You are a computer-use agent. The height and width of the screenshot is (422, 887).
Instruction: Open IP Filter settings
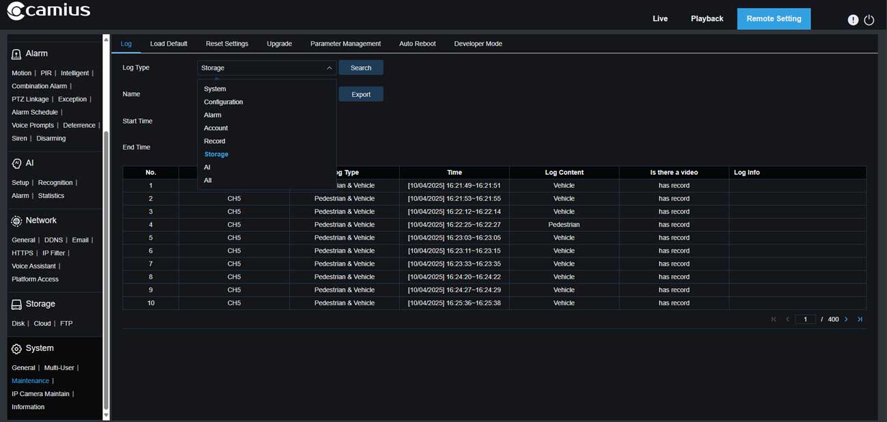click(x=54, y=253)
